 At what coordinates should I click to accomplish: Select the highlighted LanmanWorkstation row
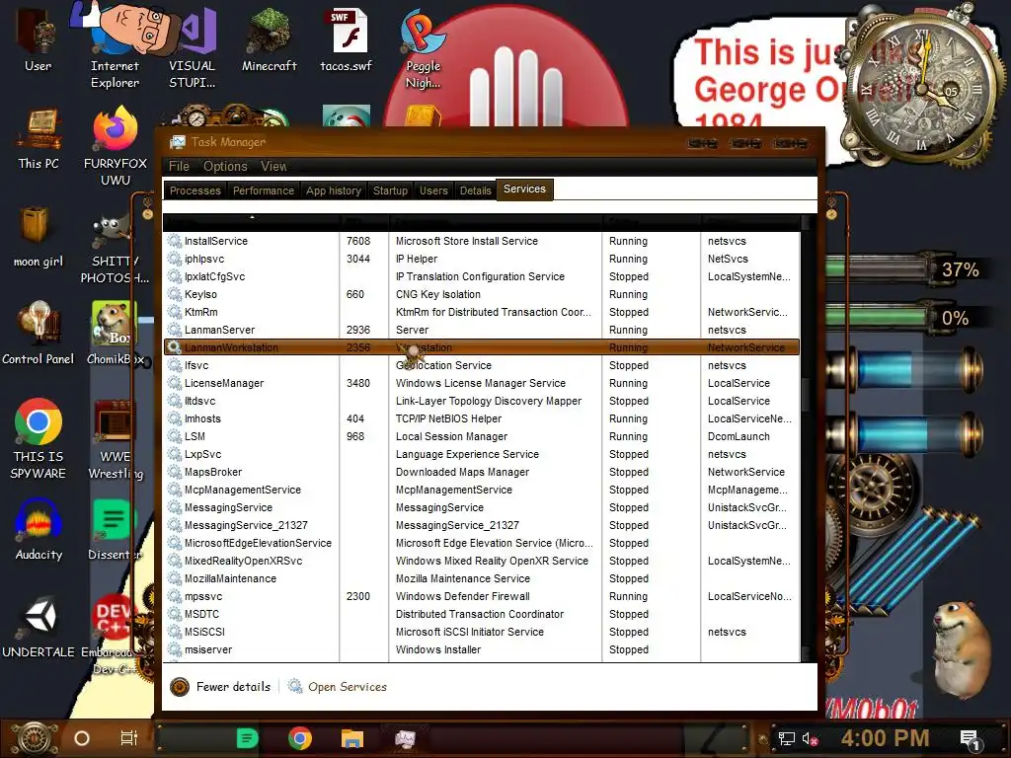point(482,347)
